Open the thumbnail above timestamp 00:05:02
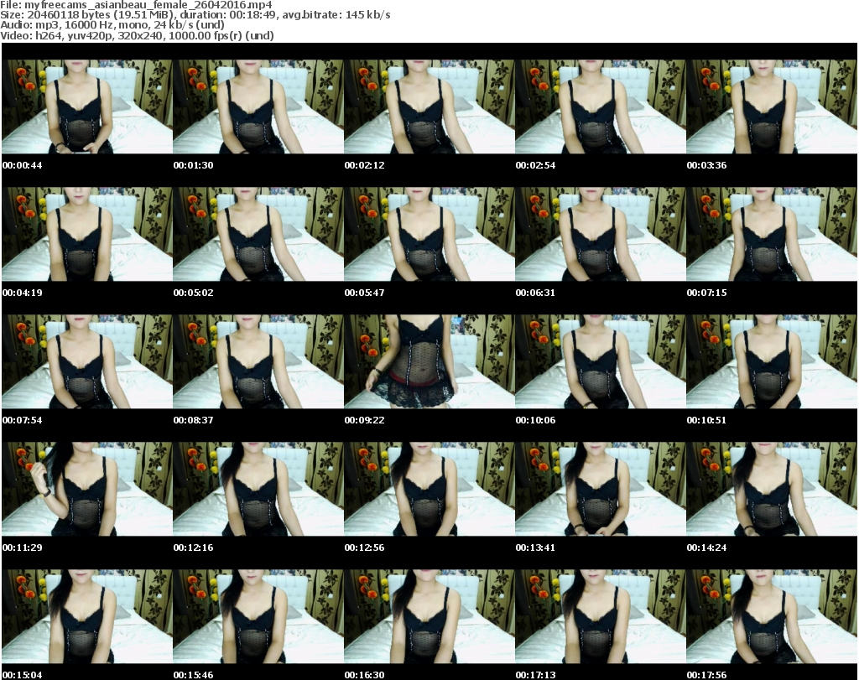This screenshot has width=859, height=680. pos(258,234)
